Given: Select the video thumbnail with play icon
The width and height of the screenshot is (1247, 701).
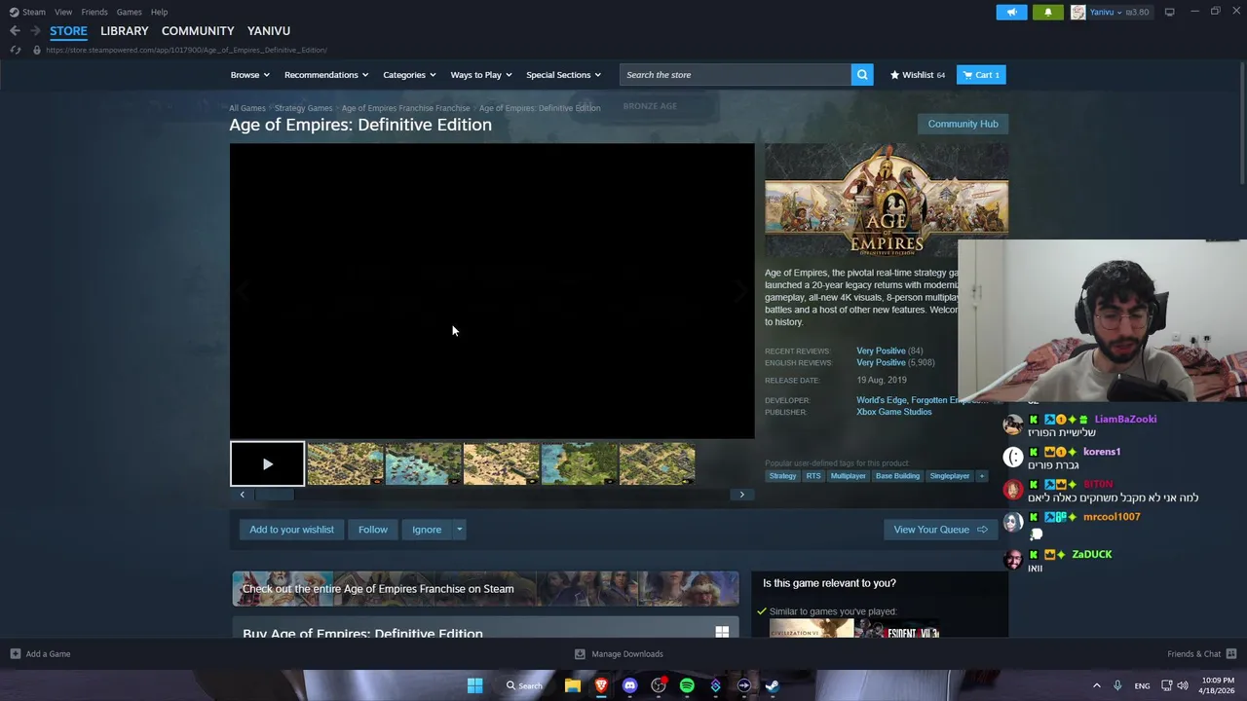Looking at the screenshot, I should (267, 463).
